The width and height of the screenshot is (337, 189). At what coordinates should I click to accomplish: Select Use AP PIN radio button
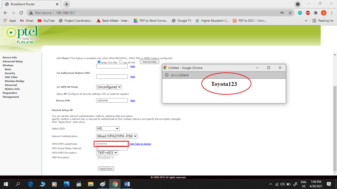pyautogui.click(x=120, y=62)
